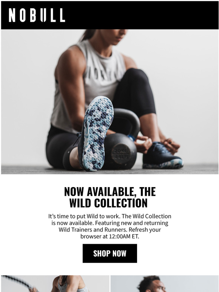Open the curly-haired man's product image
Screen dimensions: 219x292
(164, 284)
